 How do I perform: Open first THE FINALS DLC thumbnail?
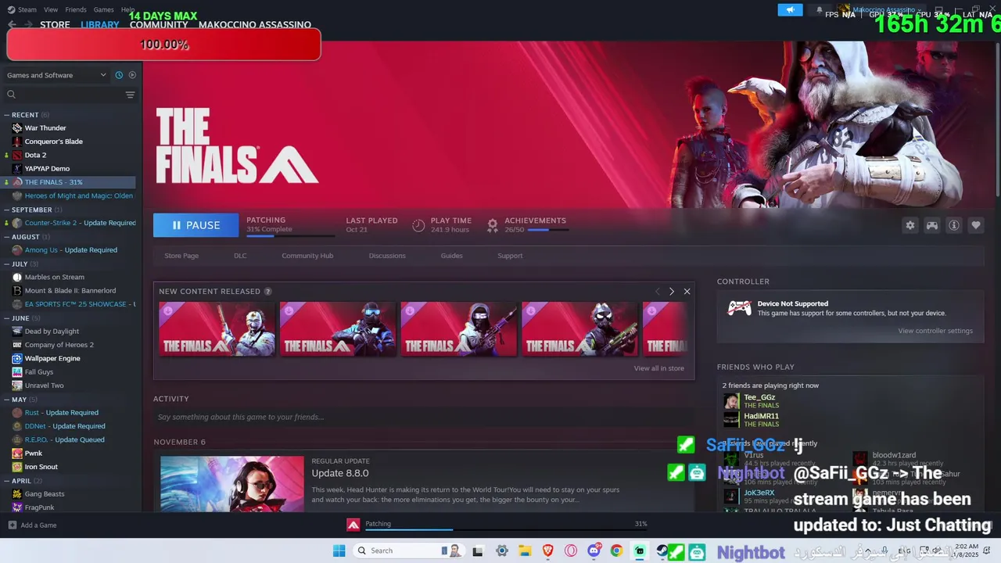[x=217, y=329]
